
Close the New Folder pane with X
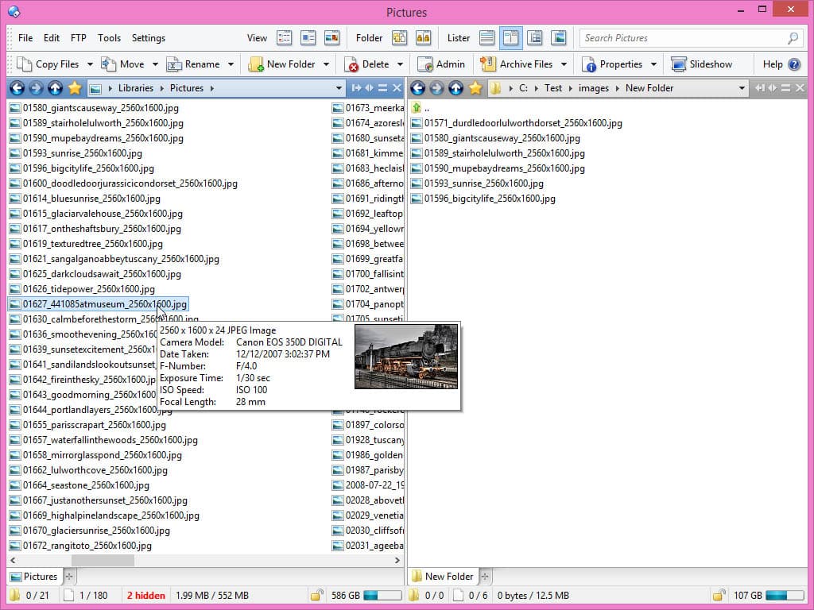point(800,88)
